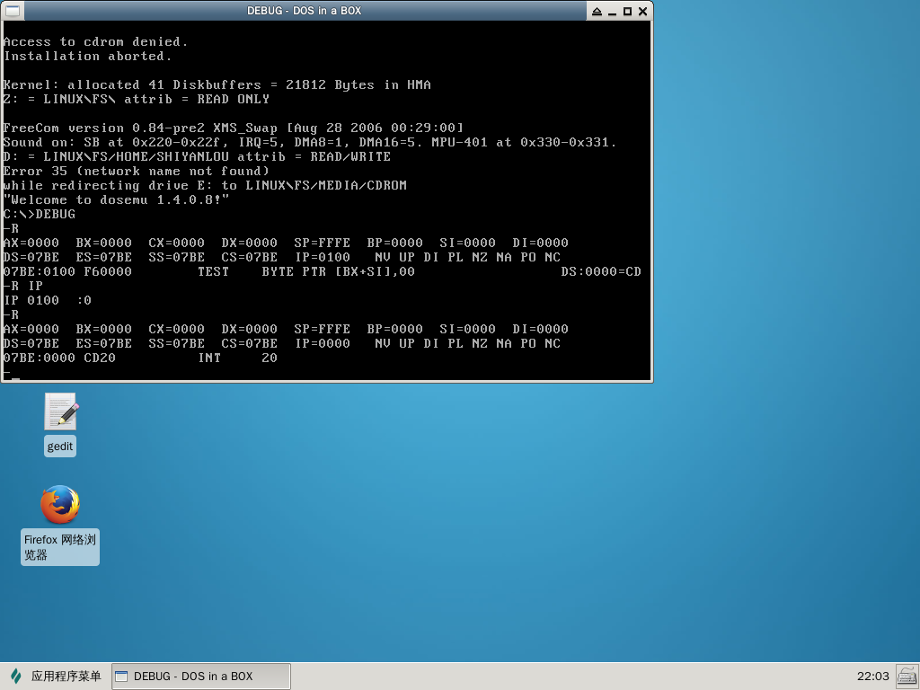Close the DEBUG - DOS in a BOX window
Screen dimensions: 920x690
[x=642, y=11]
